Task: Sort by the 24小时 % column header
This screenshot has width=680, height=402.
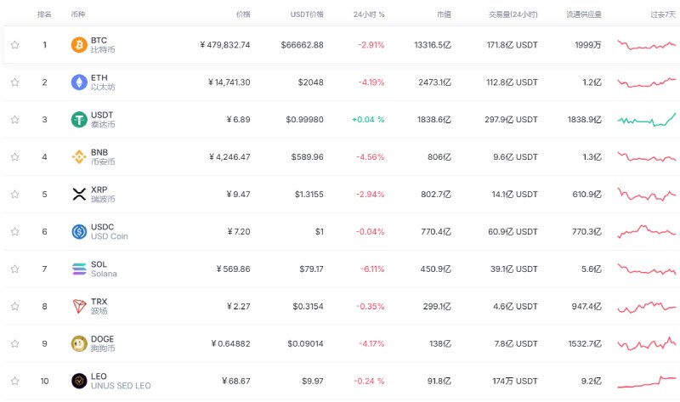Action: pos(369,14)
